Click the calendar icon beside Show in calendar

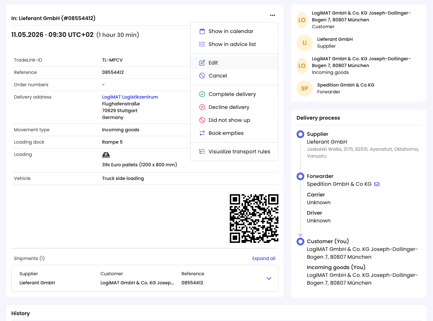coord(202,31)
